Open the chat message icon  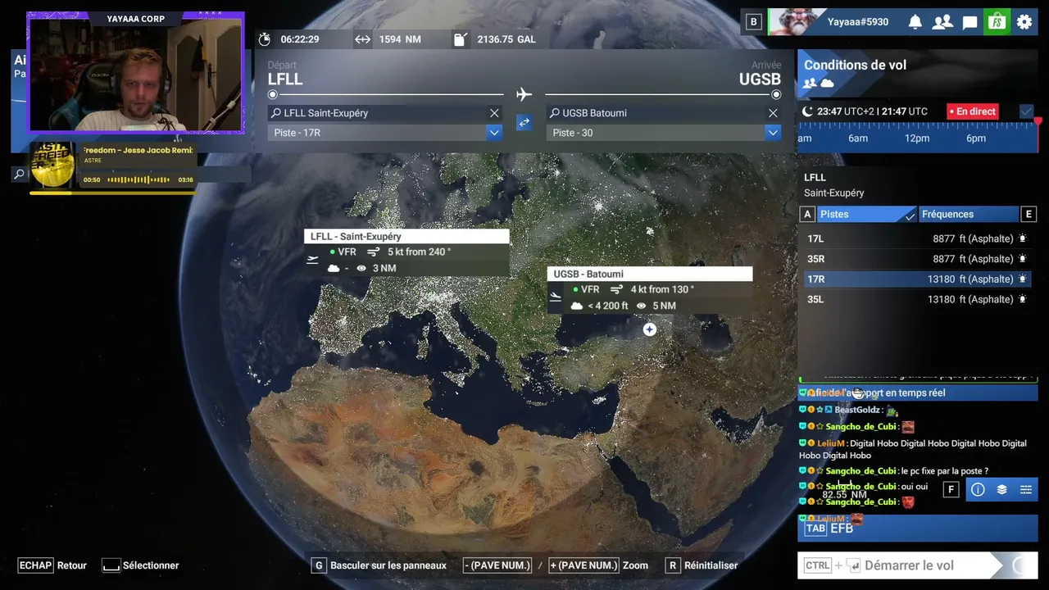point(970,22)
